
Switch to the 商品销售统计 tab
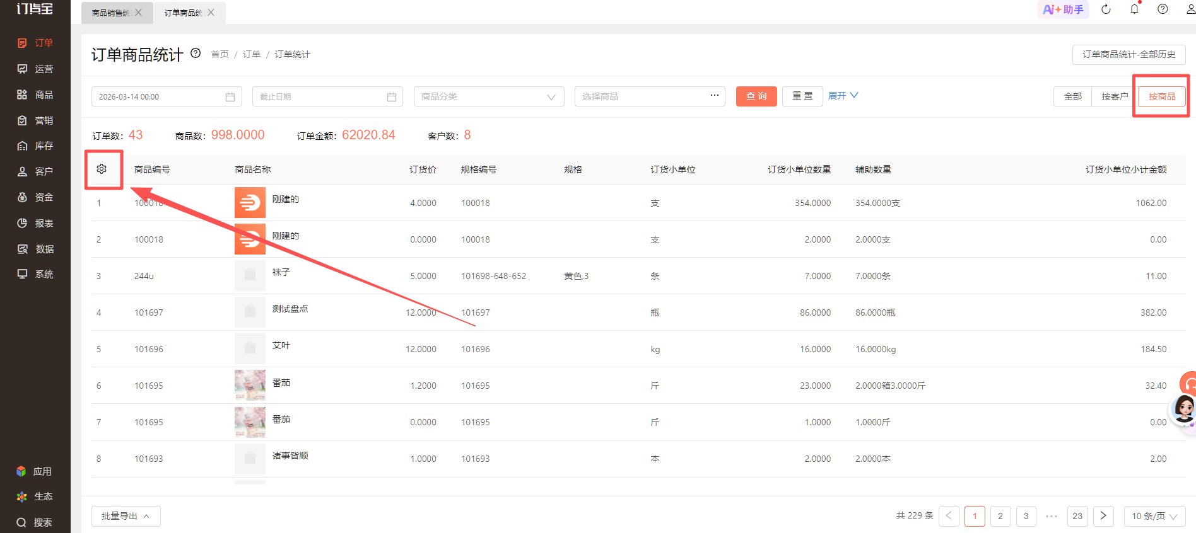[110, 13]
